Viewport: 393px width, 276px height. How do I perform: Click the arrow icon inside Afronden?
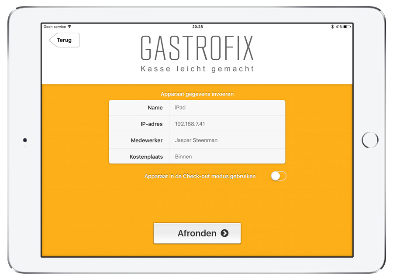(x=224, y=233)
